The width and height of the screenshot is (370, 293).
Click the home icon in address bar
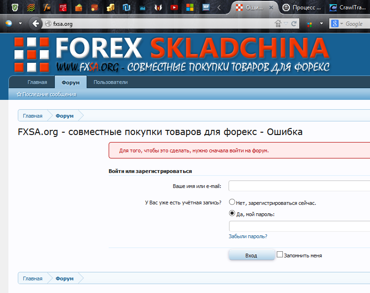coord(278,23)
